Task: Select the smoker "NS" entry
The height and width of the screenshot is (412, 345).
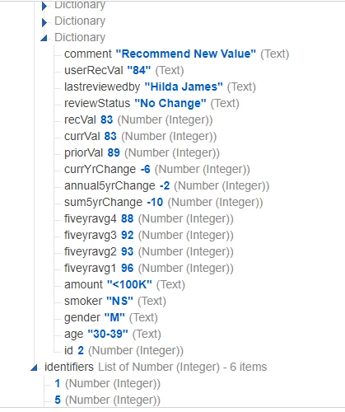Action: 115,301
